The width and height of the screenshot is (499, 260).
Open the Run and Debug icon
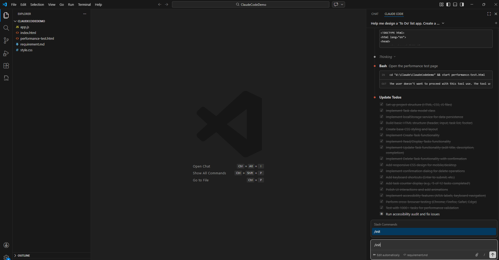coord(6,53)
